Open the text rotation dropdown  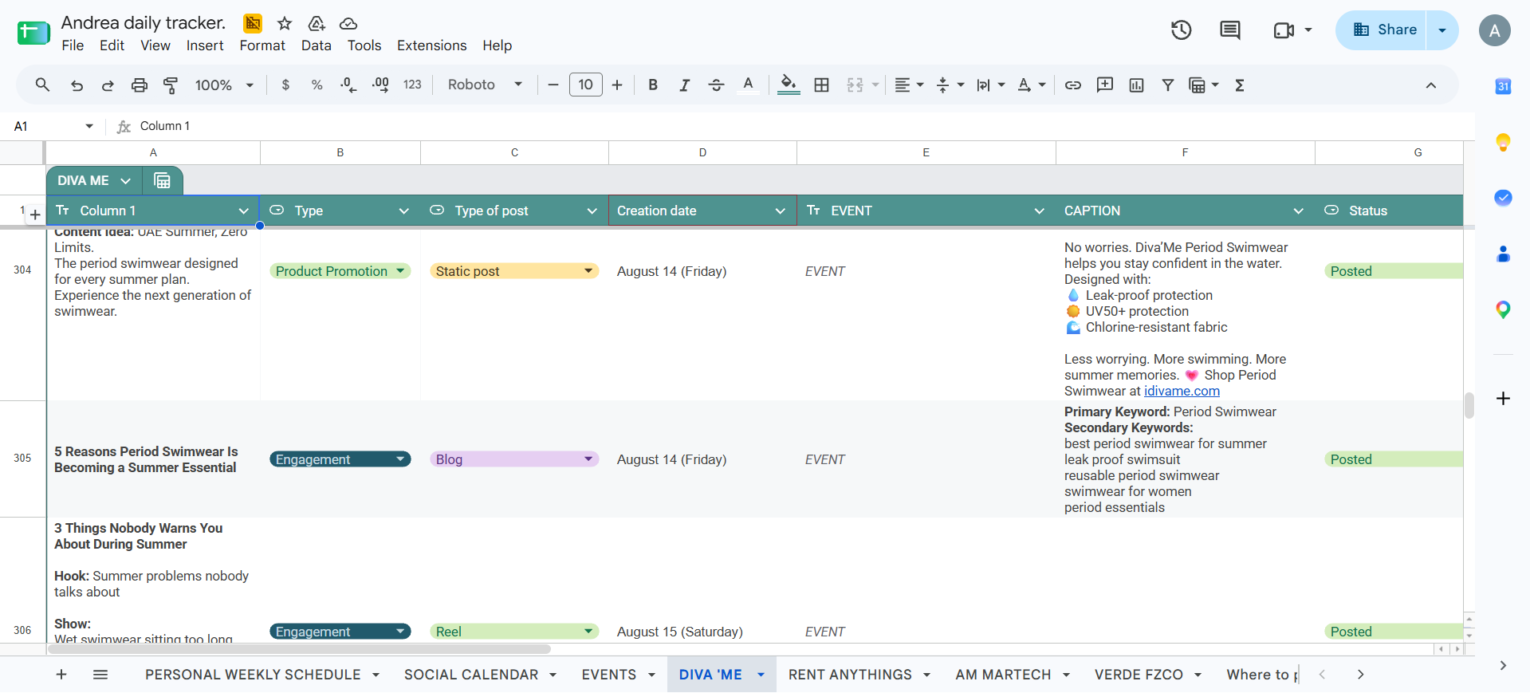[x=1032, y=85]
